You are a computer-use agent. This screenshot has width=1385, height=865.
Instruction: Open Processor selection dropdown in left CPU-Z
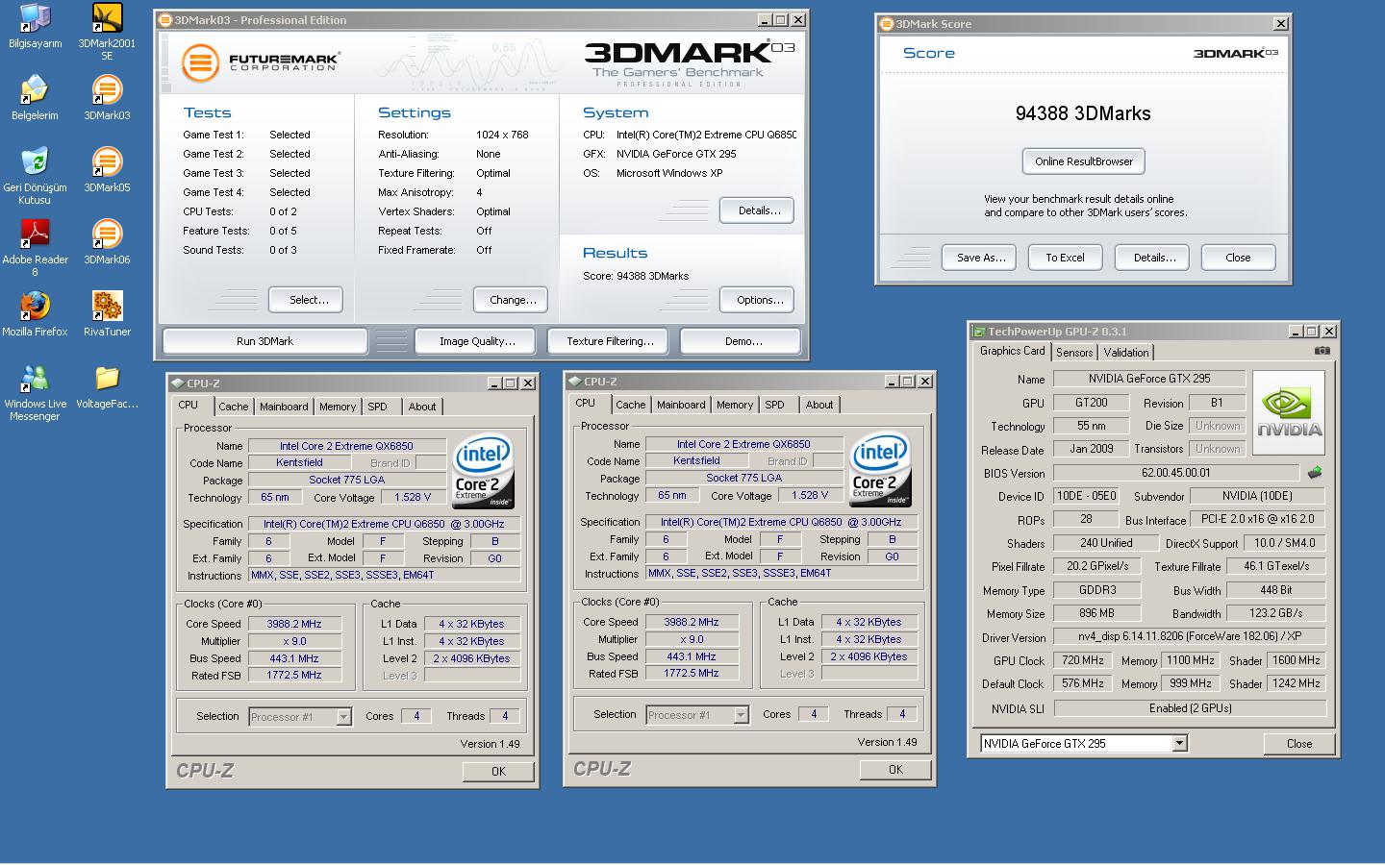pos(343,717)
